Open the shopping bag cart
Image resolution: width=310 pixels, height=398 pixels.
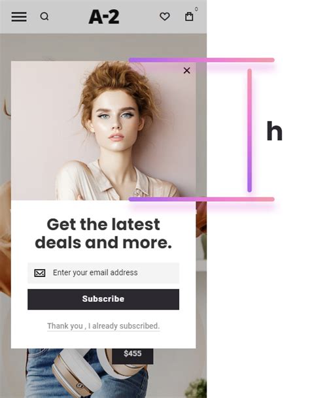pyautogui.click(x=189, y=16)
